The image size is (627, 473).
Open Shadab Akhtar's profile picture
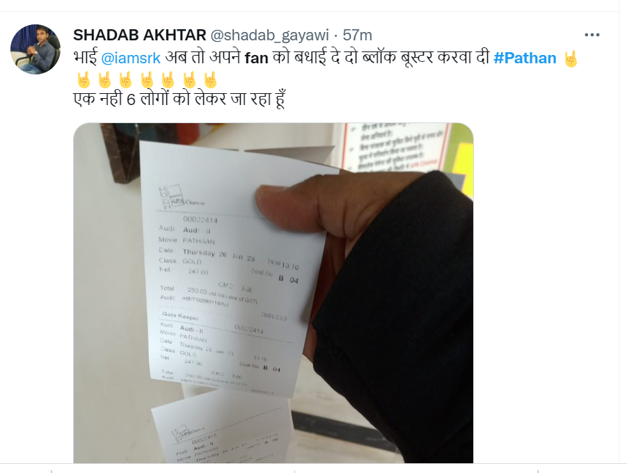pyautogui.click(x=35, y=49)
